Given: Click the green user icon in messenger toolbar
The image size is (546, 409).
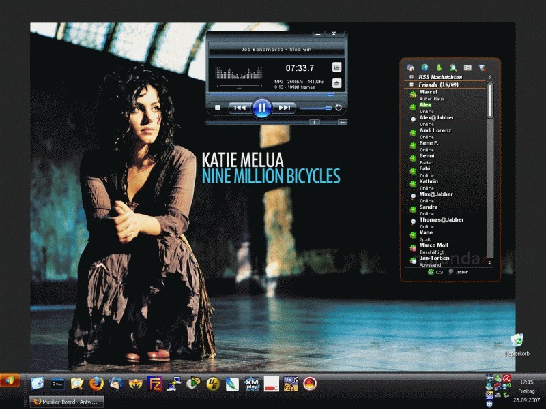Looking at the screenshot, I should click(439, 67).
